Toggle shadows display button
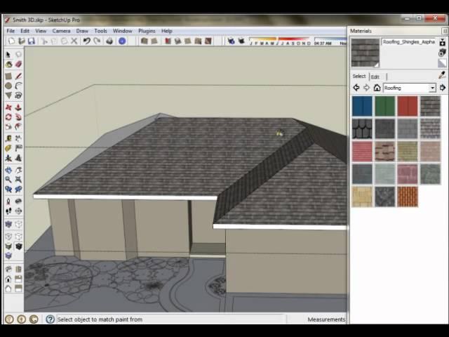The width and height of the screenshot is (449, 337). pyautogui.click(x=241, y=41)
